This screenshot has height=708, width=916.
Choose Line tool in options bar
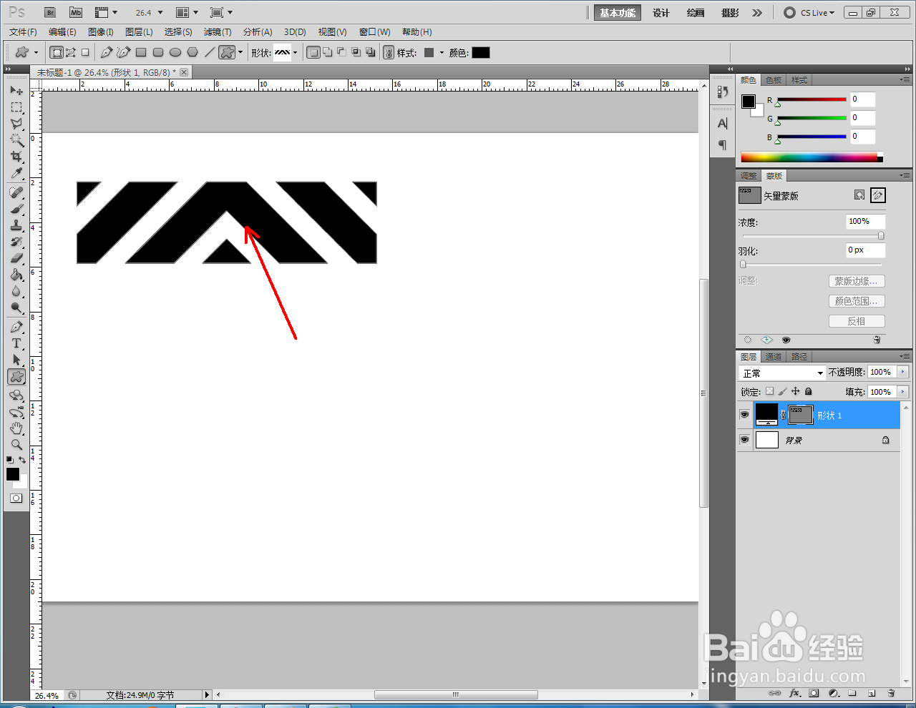(x=210, y=52)
